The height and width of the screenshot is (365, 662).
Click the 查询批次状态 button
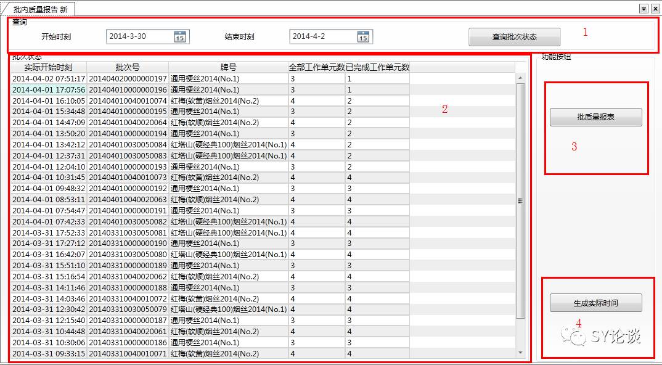pyautogui.click(x=514, y=37)
